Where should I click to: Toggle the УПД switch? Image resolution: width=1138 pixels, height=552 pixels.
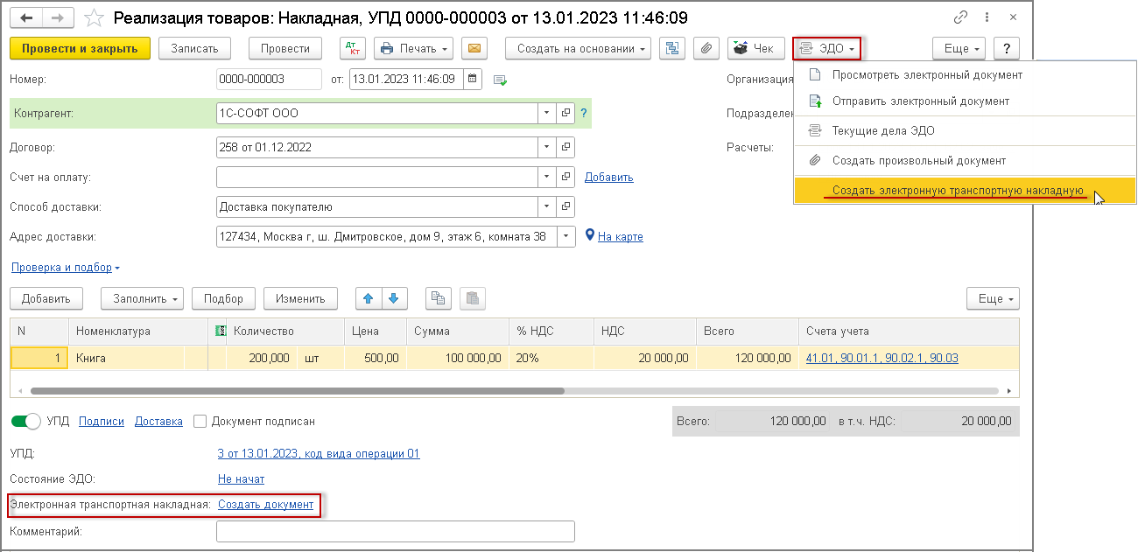coord(26,422)
